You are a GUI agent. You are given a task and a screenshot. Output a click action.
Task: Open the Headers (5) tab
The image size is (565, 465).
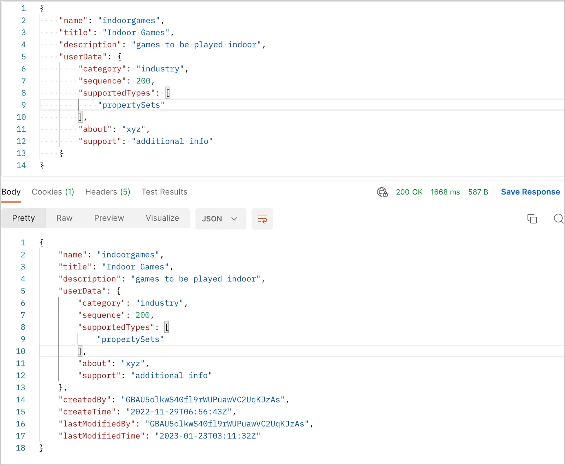pyautogui.click(x=108, y=192)
